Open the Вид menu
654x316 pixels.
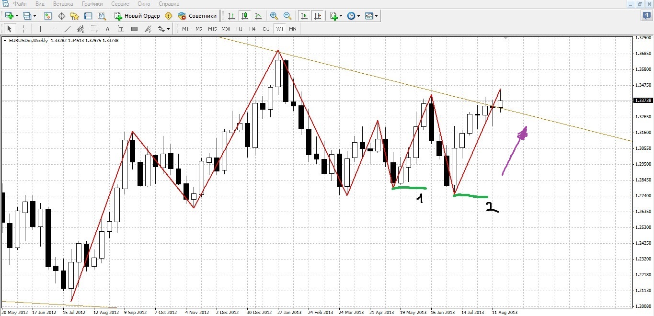point(40,3)
